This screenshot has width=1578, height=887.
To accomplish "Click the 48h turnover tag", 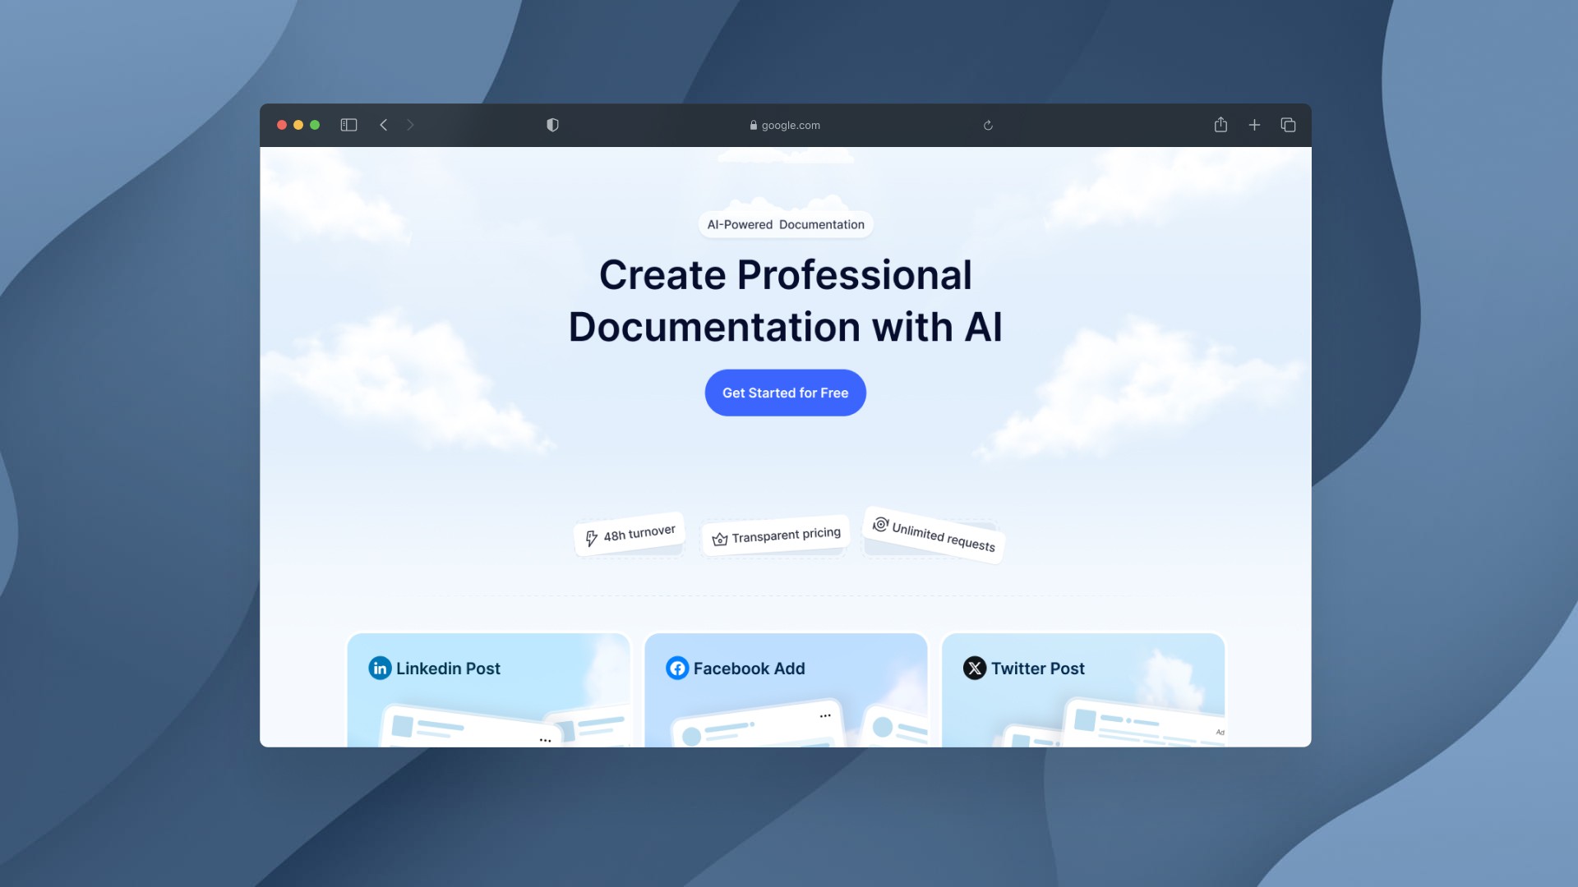I will [630, 535].
